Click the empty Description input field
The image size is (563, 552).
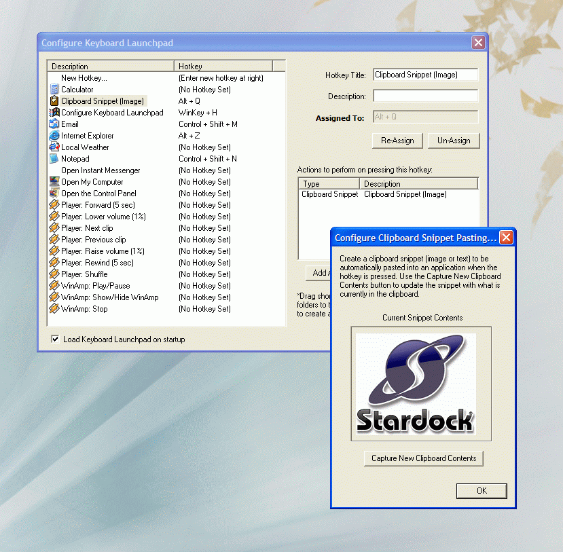426,96
